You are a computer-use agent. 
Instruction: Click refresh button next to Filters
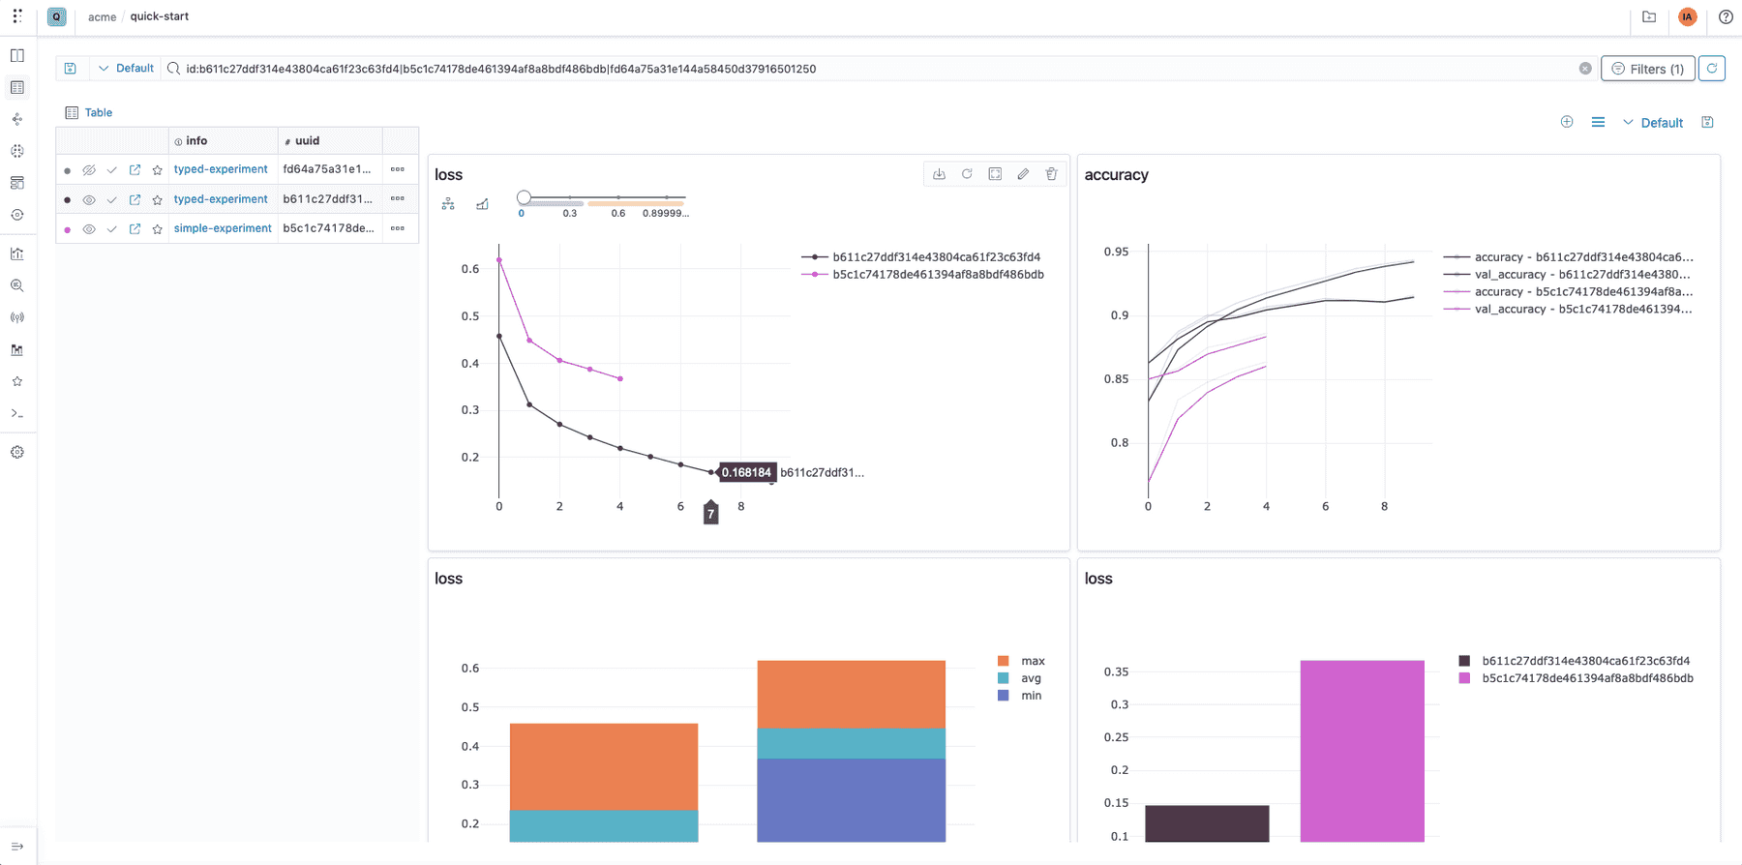pos(1712,69)
